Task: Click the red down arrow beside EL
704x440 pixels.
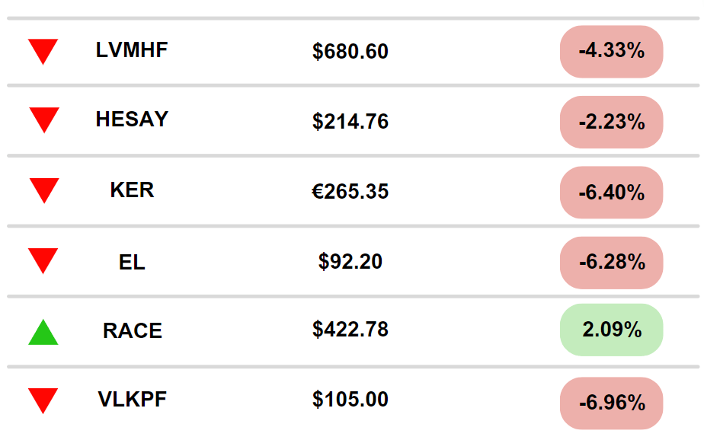Action: pos(43,260)
